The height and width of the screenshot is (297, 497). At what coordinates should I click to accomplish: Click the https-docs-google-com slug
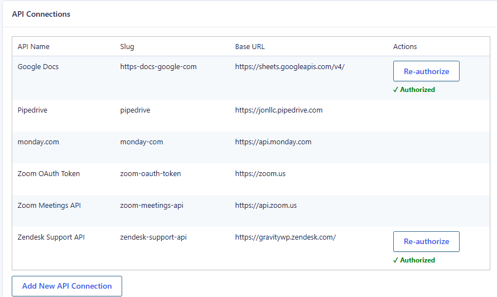(x=158, y=67)
